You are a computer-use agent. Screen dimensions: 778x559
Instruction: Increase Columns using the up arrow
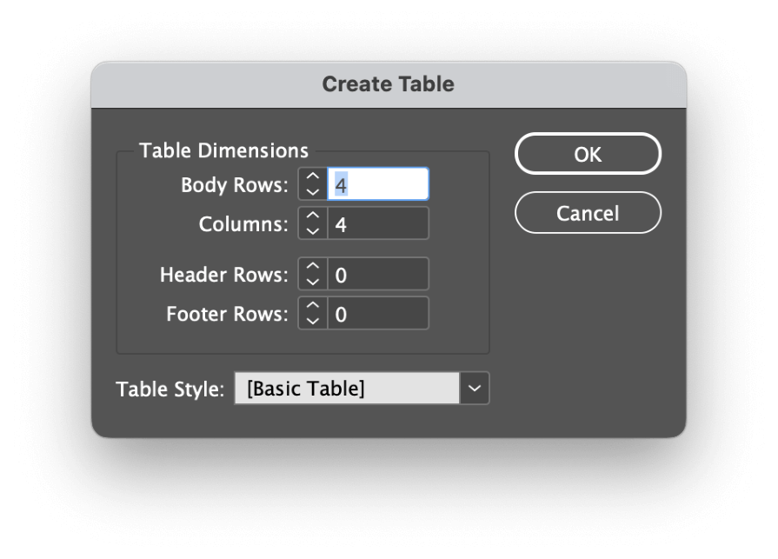[311, 217]
